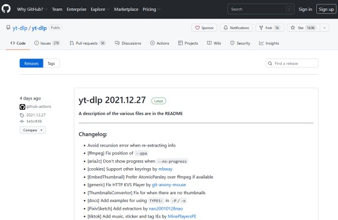The height and width of the screenshot is (220, 338).
Task: Click the GitHub Octocat logo
Action: pos(6,9)
